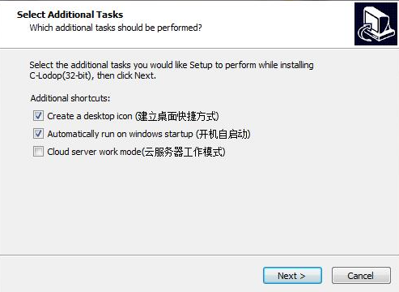
Task: Click the 'Additional shortcuts:' group label
Action: 70,98
